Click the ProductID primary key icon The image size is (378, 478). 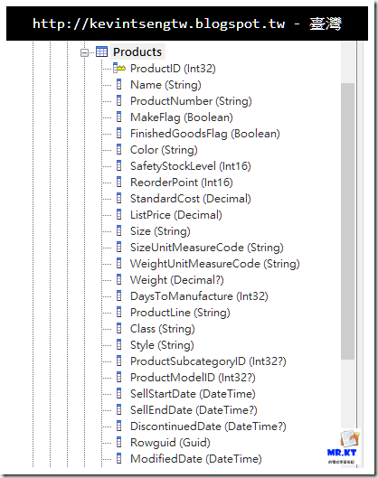(119, 68)
